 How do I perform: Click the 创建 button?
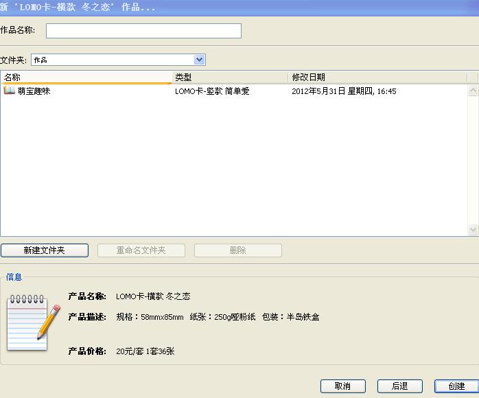[457, 386]
